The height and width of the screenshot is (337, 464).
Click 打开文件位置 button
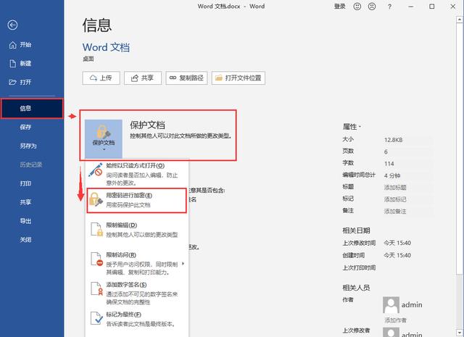[x=239, y=78]
